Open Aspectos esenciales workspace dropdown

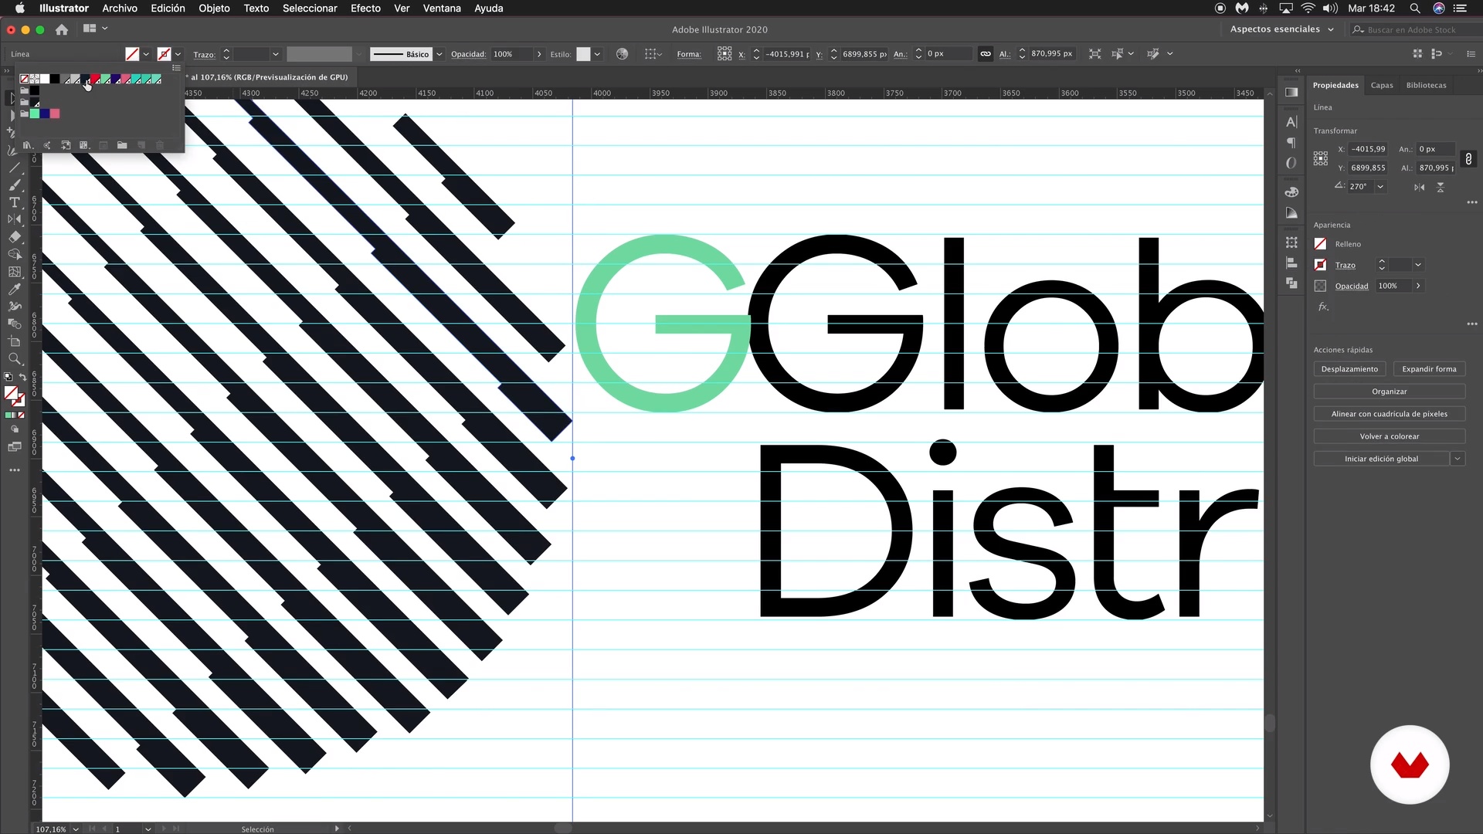(1282, 29)
